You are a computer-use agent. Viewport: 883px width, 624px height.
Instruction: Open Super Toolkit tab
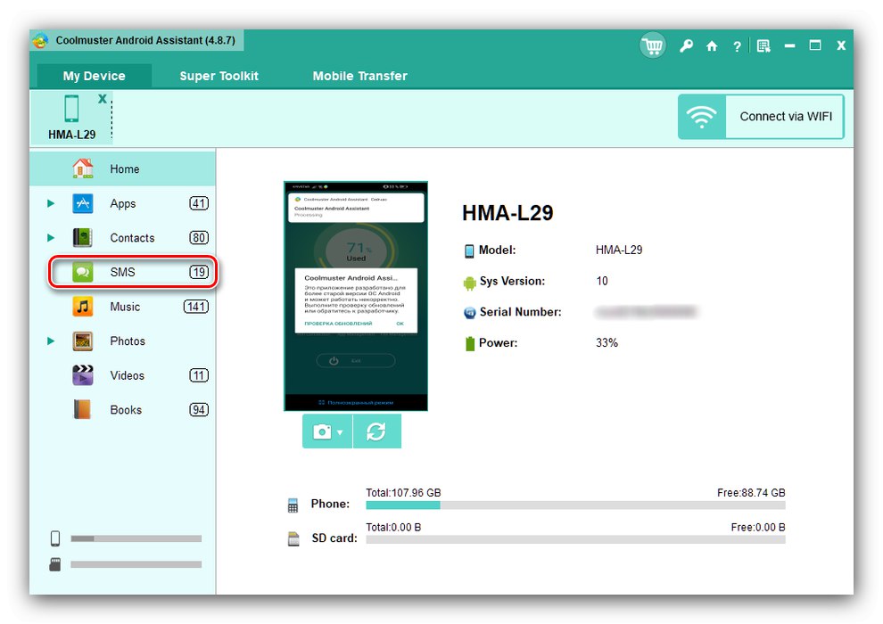[219, 76]
